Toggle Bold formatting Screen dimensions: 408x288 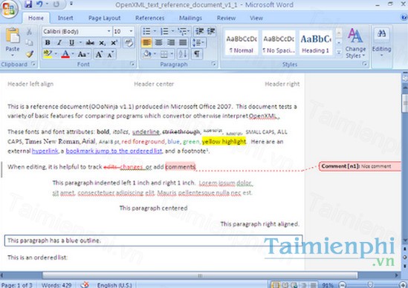[x=48, y=42]
